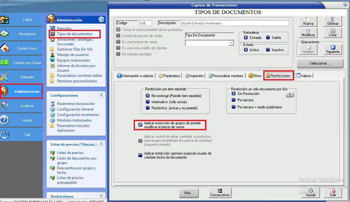Open the Movimiento sidebar icon
The width and height of the screenshot is (350, 202).
(x=6, y=34)
